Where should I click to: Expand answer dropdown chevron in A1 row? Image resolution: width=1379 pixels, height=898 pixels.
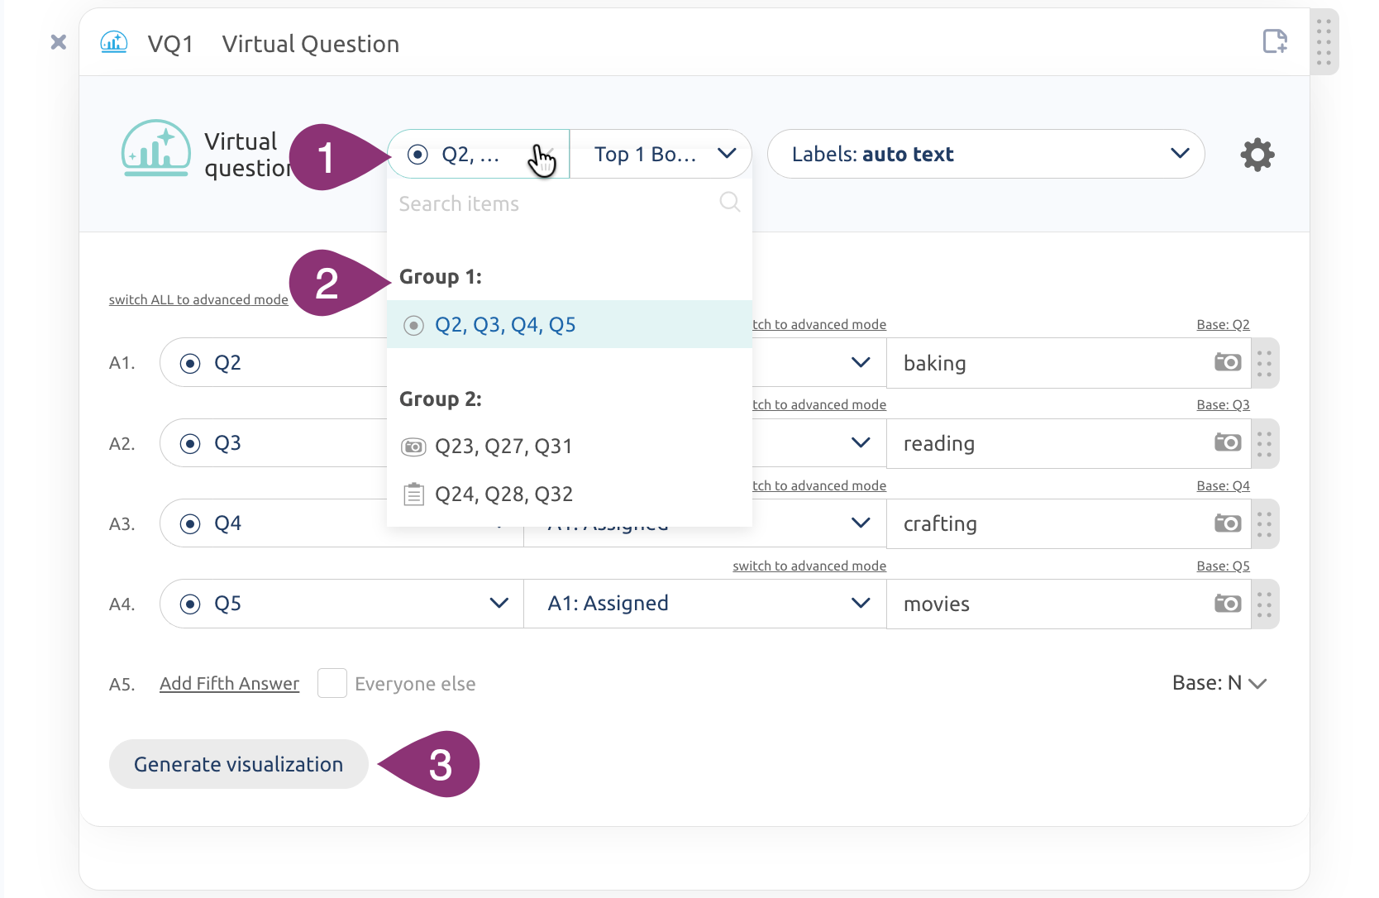861,362
